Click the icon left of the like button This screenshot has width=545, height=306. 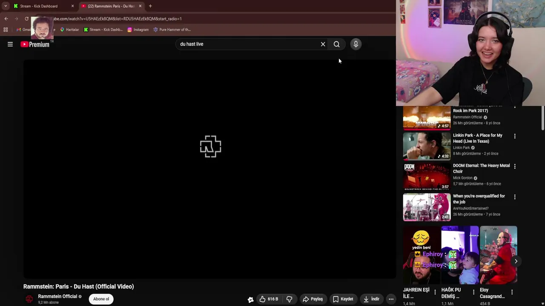coord(251,299)
